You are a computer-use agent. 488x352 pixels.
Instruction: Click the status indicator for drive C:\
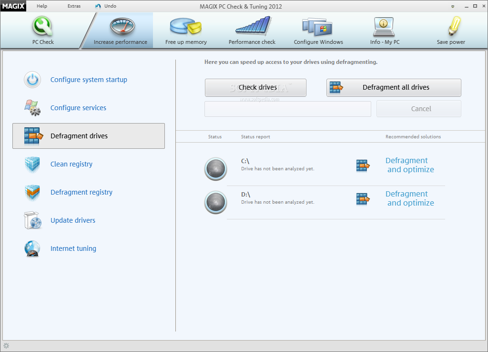(x=216, y=169)
